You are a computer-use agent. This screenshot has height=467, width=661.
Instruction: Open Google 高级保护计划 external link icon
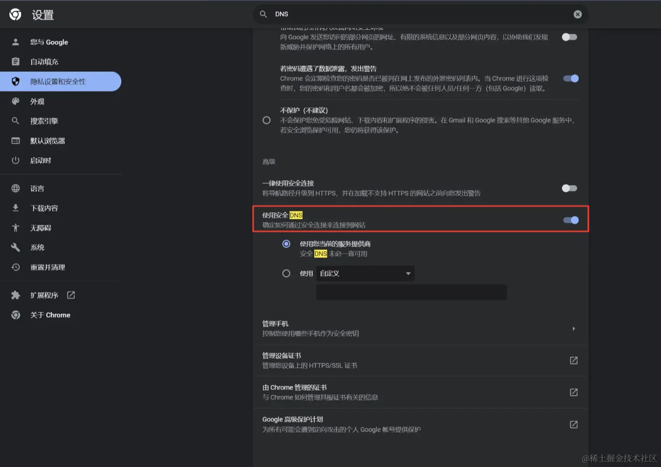(573, 424)
